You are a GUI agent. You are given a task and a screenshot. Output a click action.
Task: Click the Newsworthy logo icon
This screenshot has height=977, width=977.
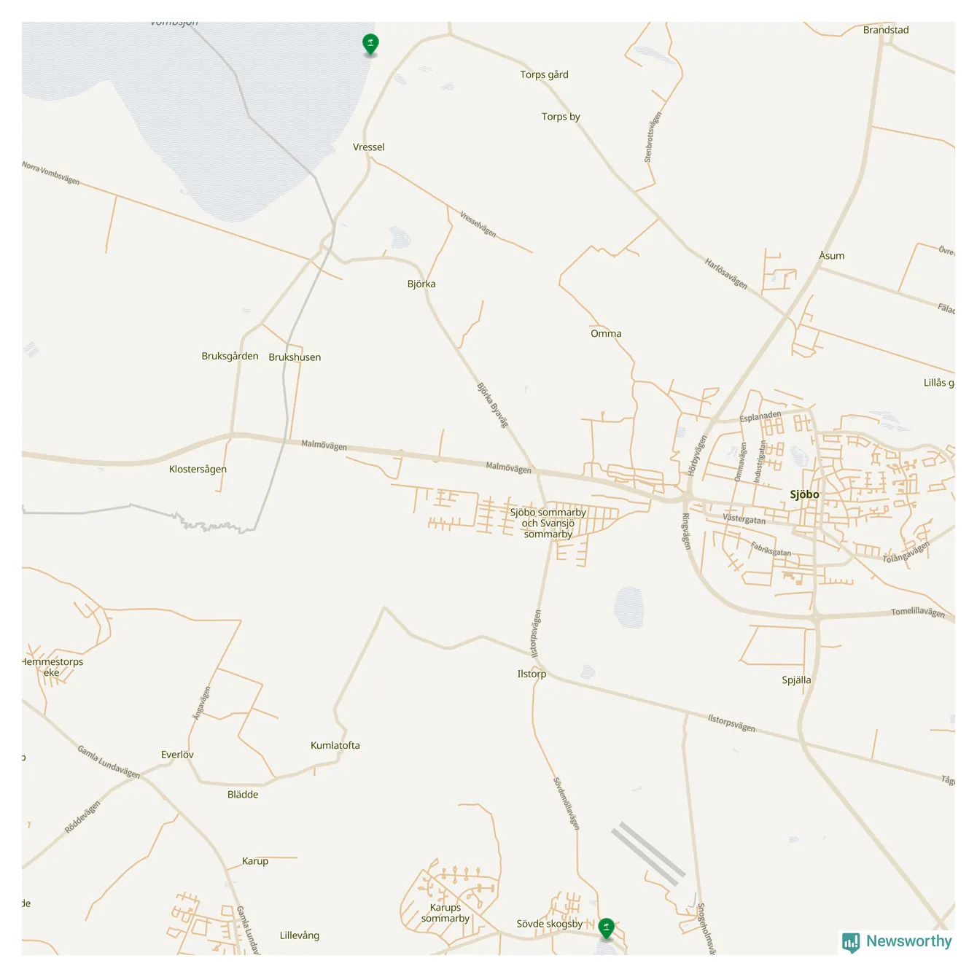pyautogui.click(x=850, y=942)
